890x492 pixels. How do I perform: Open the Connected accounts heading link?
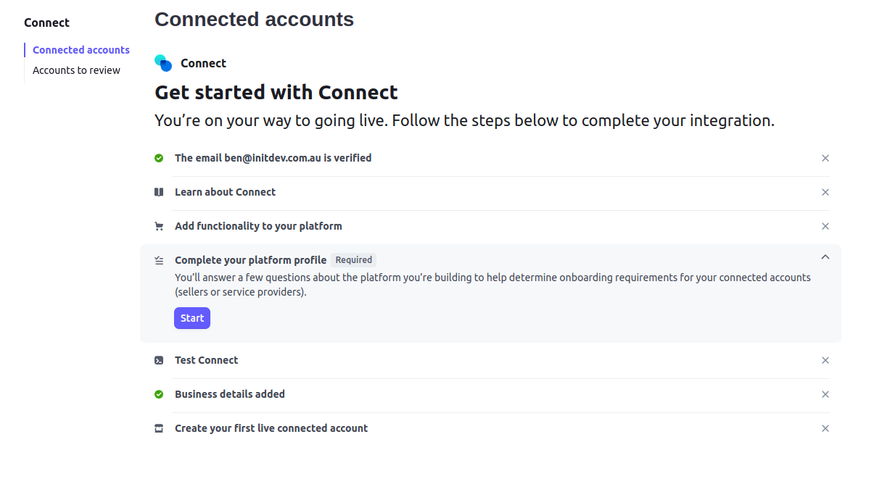254,19
